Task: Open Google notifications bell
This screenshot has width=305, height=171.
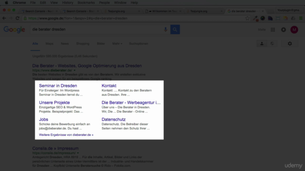Action: tap(284, 29)
